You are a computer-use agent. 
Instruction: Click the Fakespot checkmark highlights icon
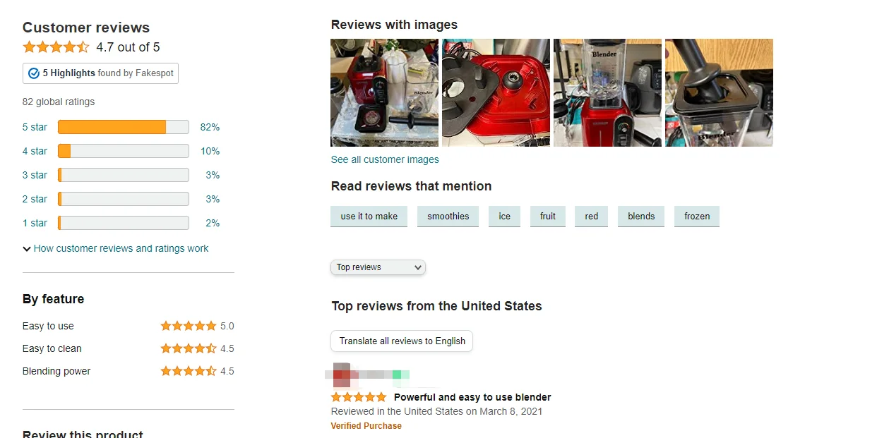tap(33, 73)
